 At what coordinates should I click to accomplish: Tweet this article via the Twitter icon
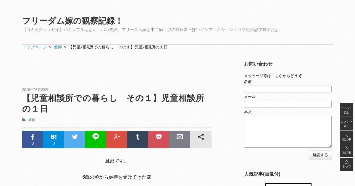pyautogui.click(x=75, y=139)
